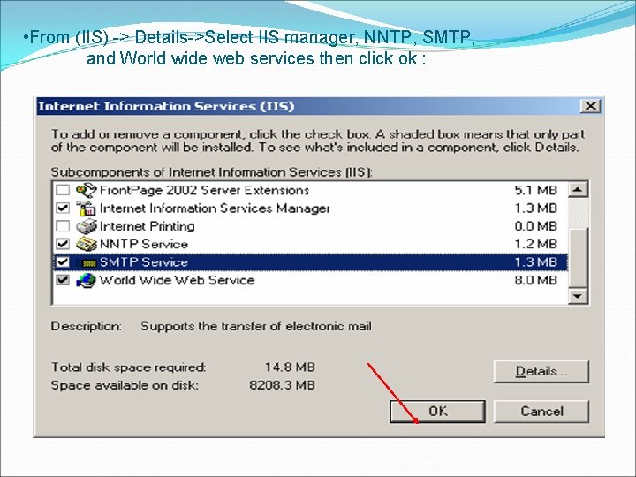
Task: Select the NNTP Service row text
Action: [x=144, y=244]
